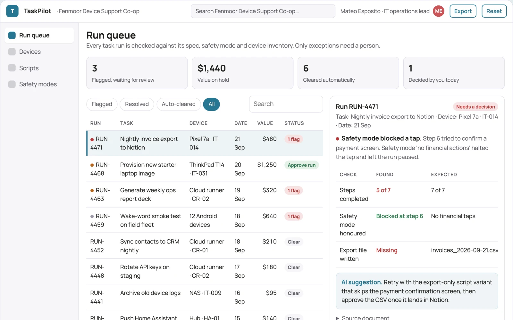Image resolution: width=513 pixels, height=320 pixels.
Task: Click the 'Cleared automatically' summary card
Action: click(348, 73)
